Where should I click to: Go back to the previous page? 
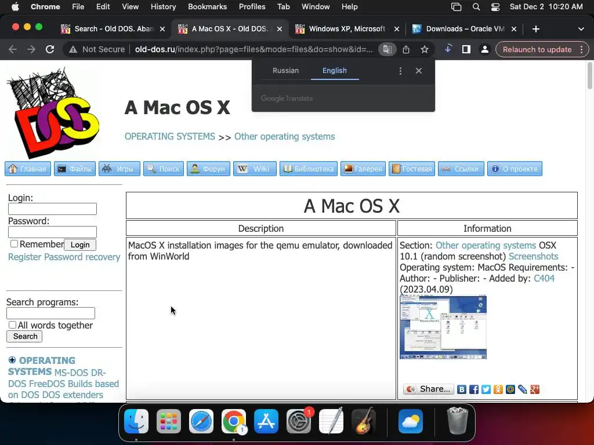pyautogui.click(x=13, y=49)
